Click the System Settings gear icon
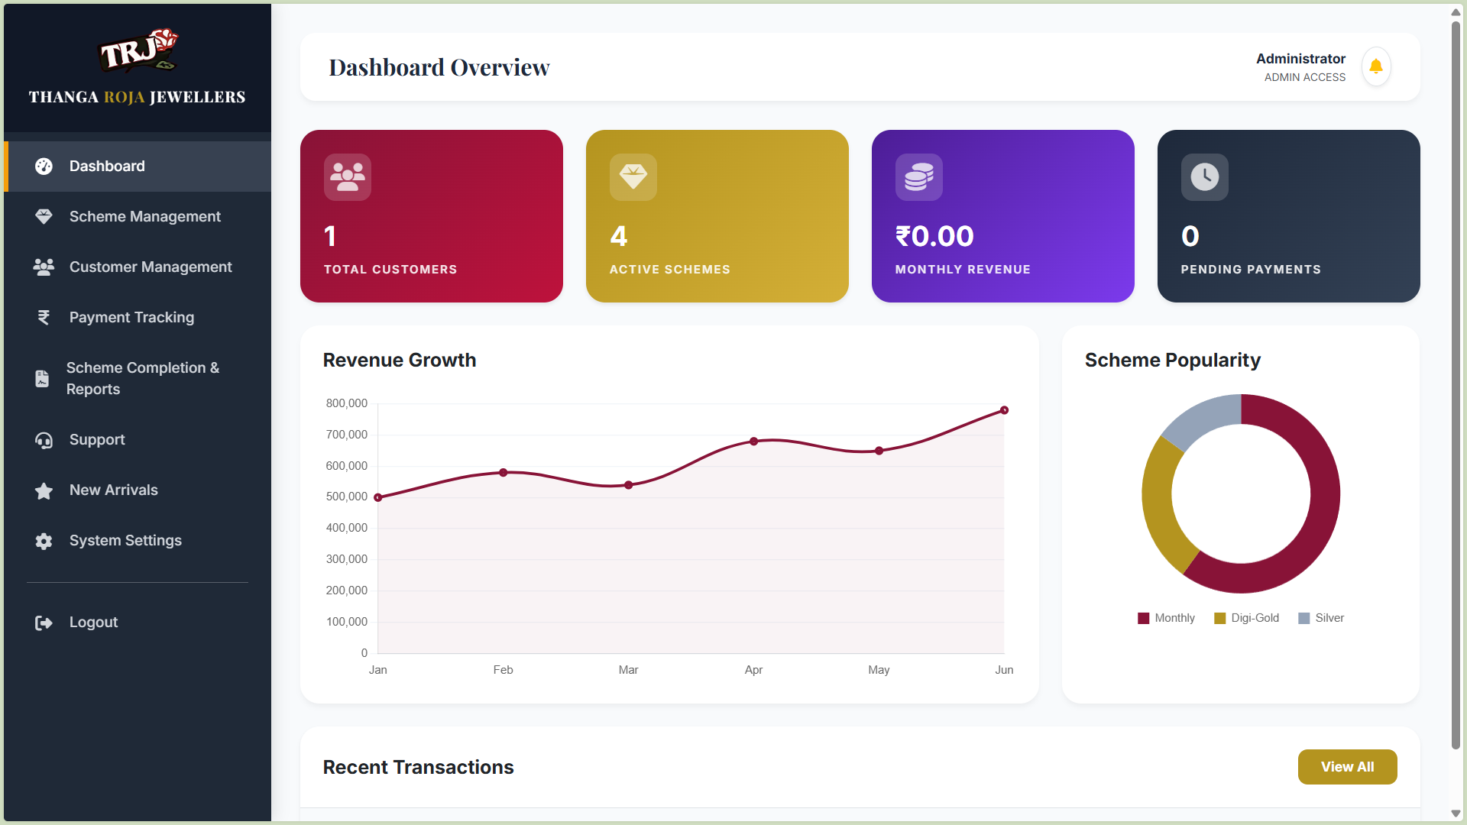The height and width of the screenshot is (825, 1467). click(x=44, y=541)
